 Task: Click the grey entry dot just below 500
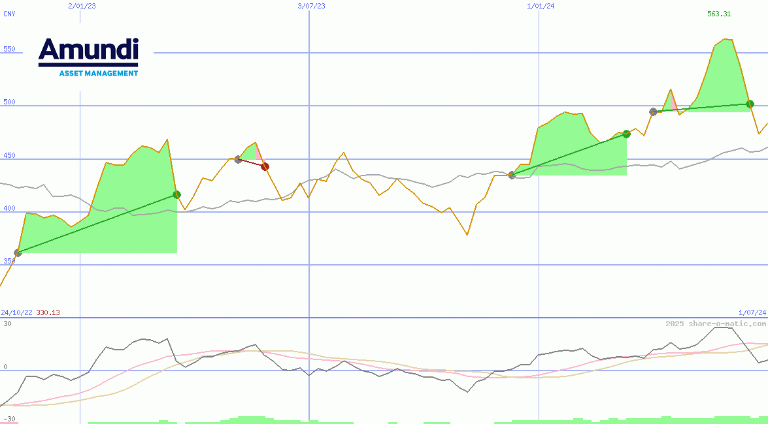[x=653, y=112]
